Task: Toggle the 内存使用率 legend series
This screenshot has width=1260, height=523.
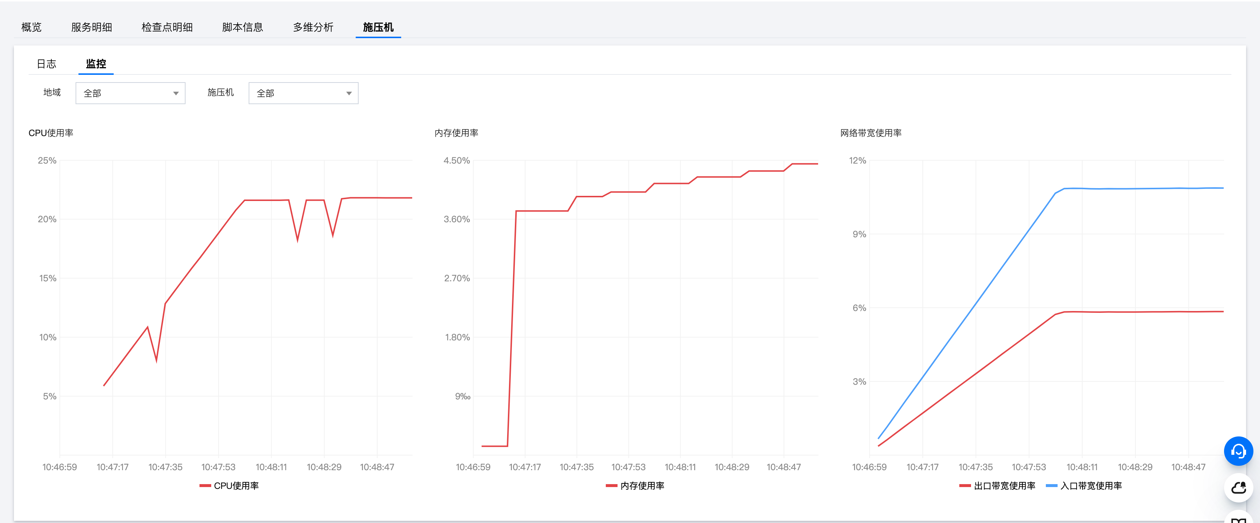Action: pyautogui.click(x=641, y=486)
